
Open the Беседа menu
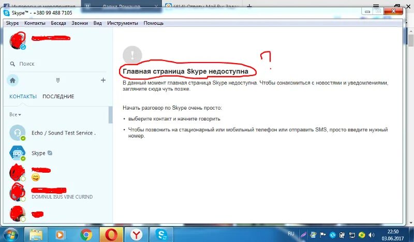point(58,23)
